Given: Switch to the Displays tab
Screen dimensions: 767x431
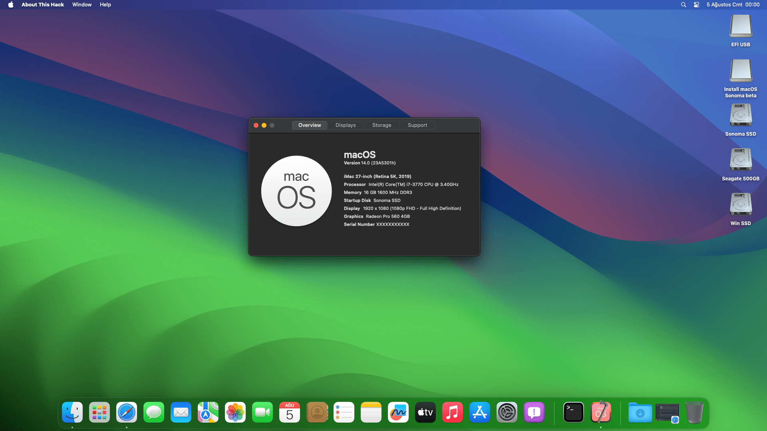Looking at the screenshot, I should tap(345, 125).
